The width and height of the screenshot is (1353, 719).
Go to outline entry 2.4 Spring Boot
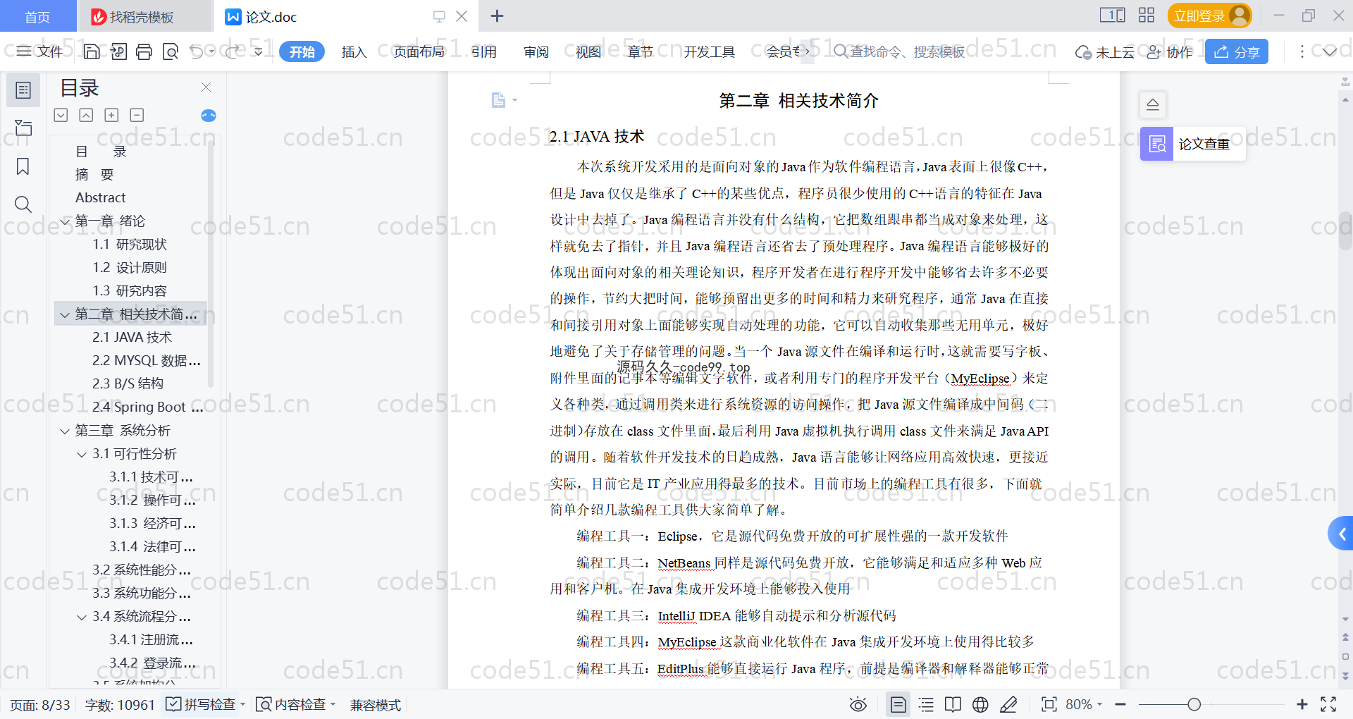click(x=147, y=407)
